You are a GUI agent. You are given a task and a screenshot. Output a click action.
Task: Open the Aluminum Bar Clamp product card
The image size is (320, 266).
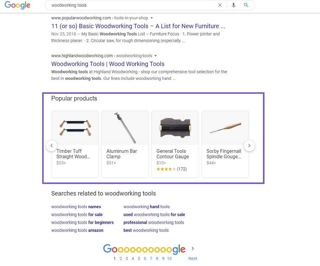pyautogui.click(x=125, y=144)
